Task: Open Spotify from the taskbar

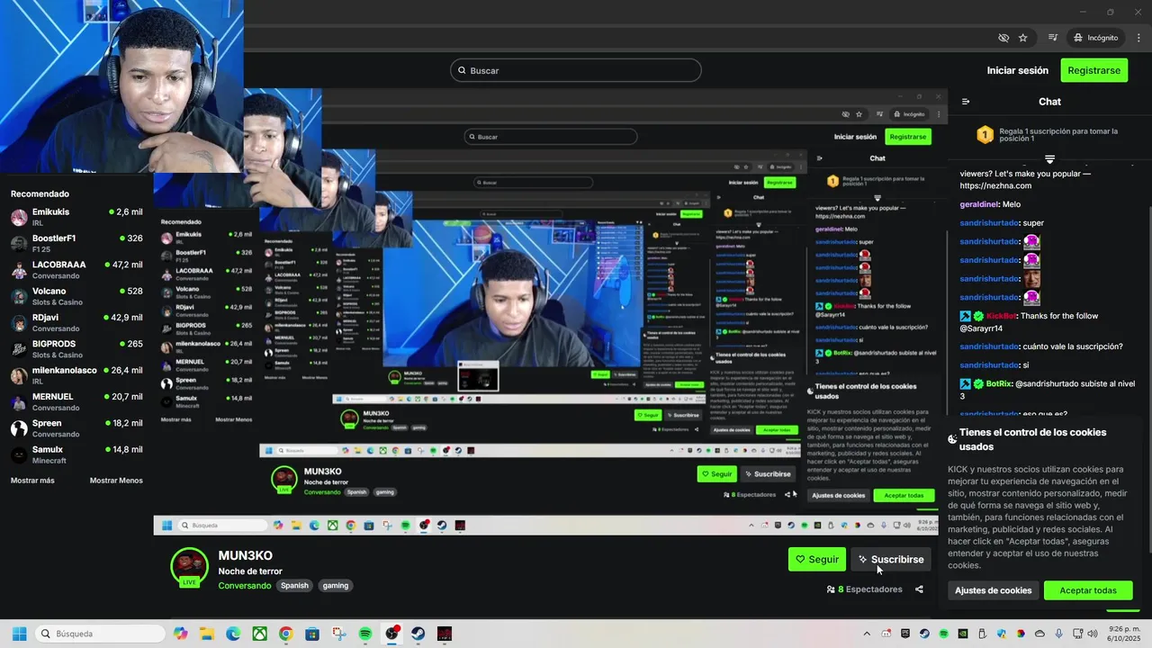Action: (365, 634)
